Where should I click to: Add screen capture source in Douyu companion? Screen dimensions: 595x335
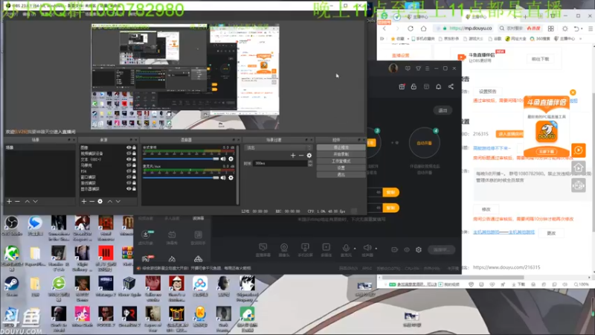(263, 250)
